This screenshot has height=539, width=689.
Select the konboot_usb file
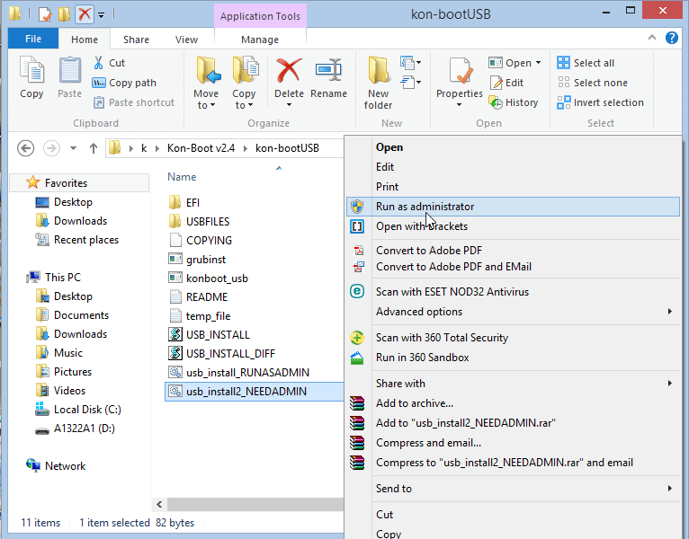(209, 278)
